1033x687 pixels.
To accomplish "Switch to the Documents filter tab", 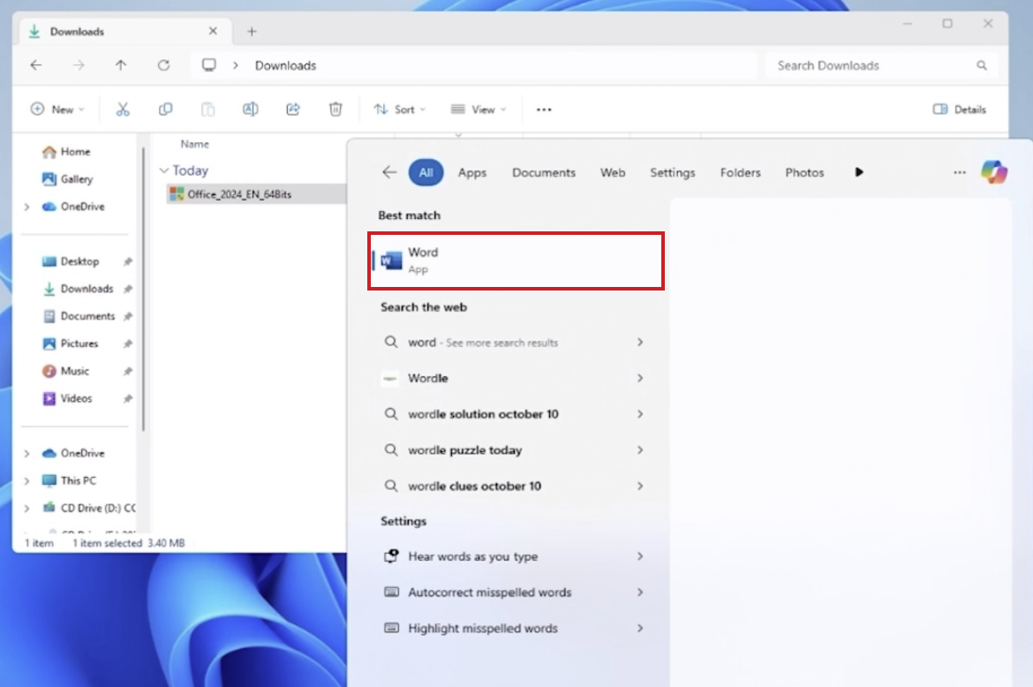I will pos(544,172).
